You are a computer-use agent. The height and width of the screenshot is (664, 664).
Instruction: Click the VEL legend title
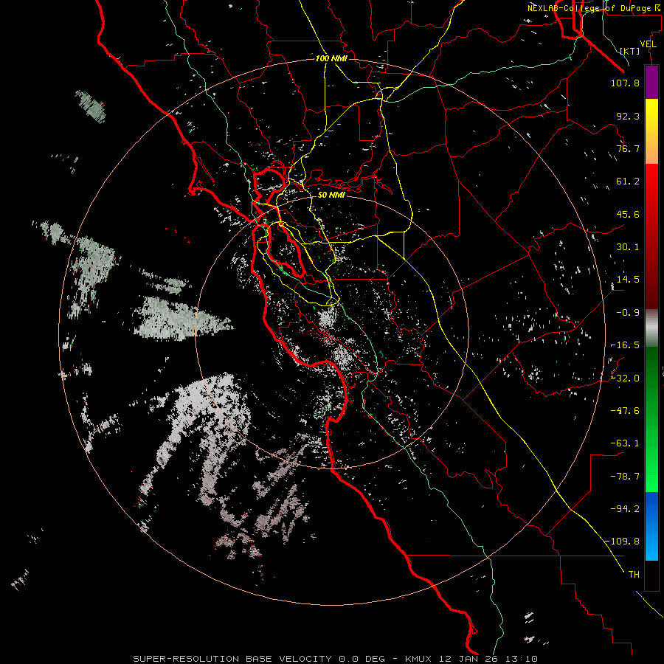(x=648, y=44)
